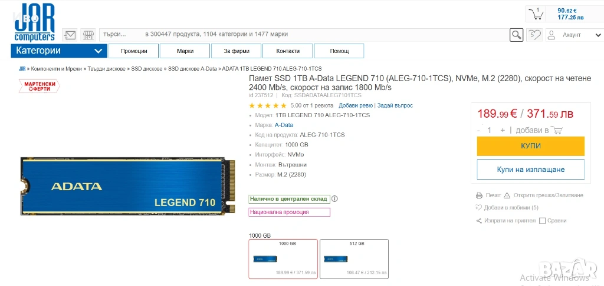Open the shopping cart at top right
The image size is (604, 286).
click(x=536, y=14)
